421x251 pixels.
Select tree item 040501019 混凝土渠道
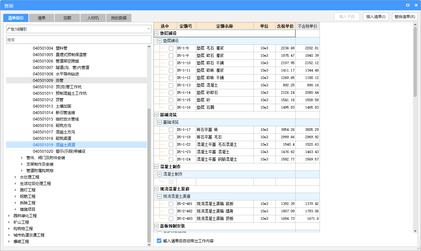[76, 145]
